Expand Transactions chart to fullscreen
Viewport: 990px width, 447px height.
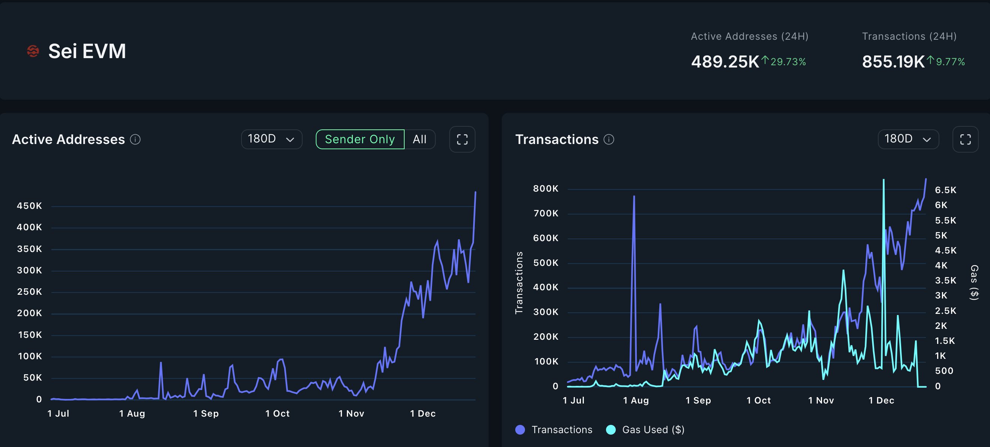(x=965, y=139)
